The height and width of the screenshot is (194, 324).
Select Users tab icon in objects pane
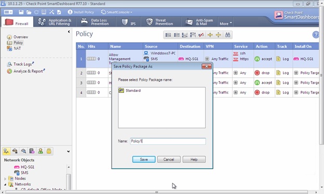pyautogui.click(x=40, y=151)
